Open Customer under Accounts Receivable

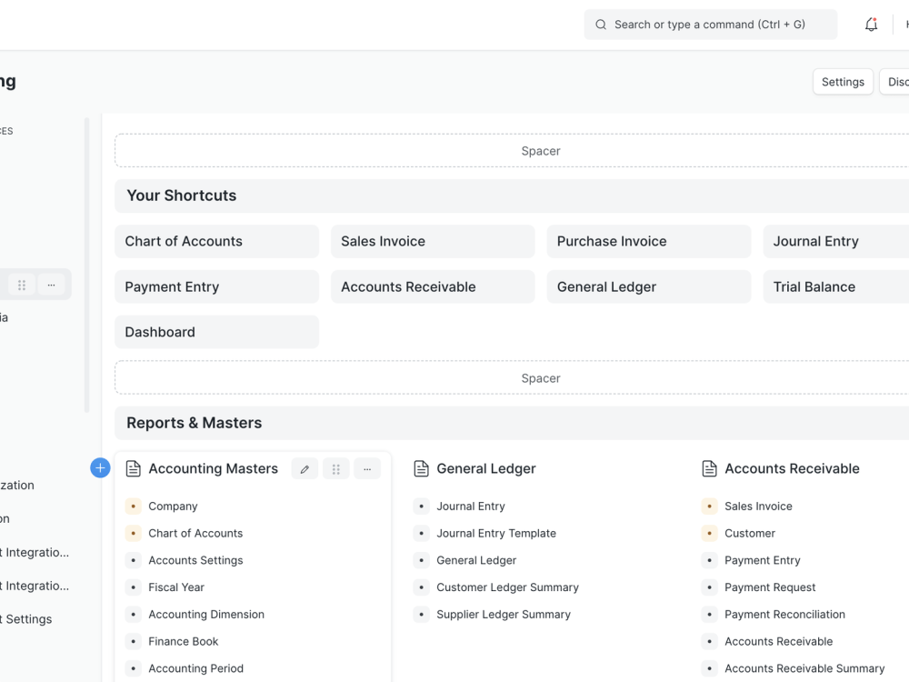(x=749, y=533)
